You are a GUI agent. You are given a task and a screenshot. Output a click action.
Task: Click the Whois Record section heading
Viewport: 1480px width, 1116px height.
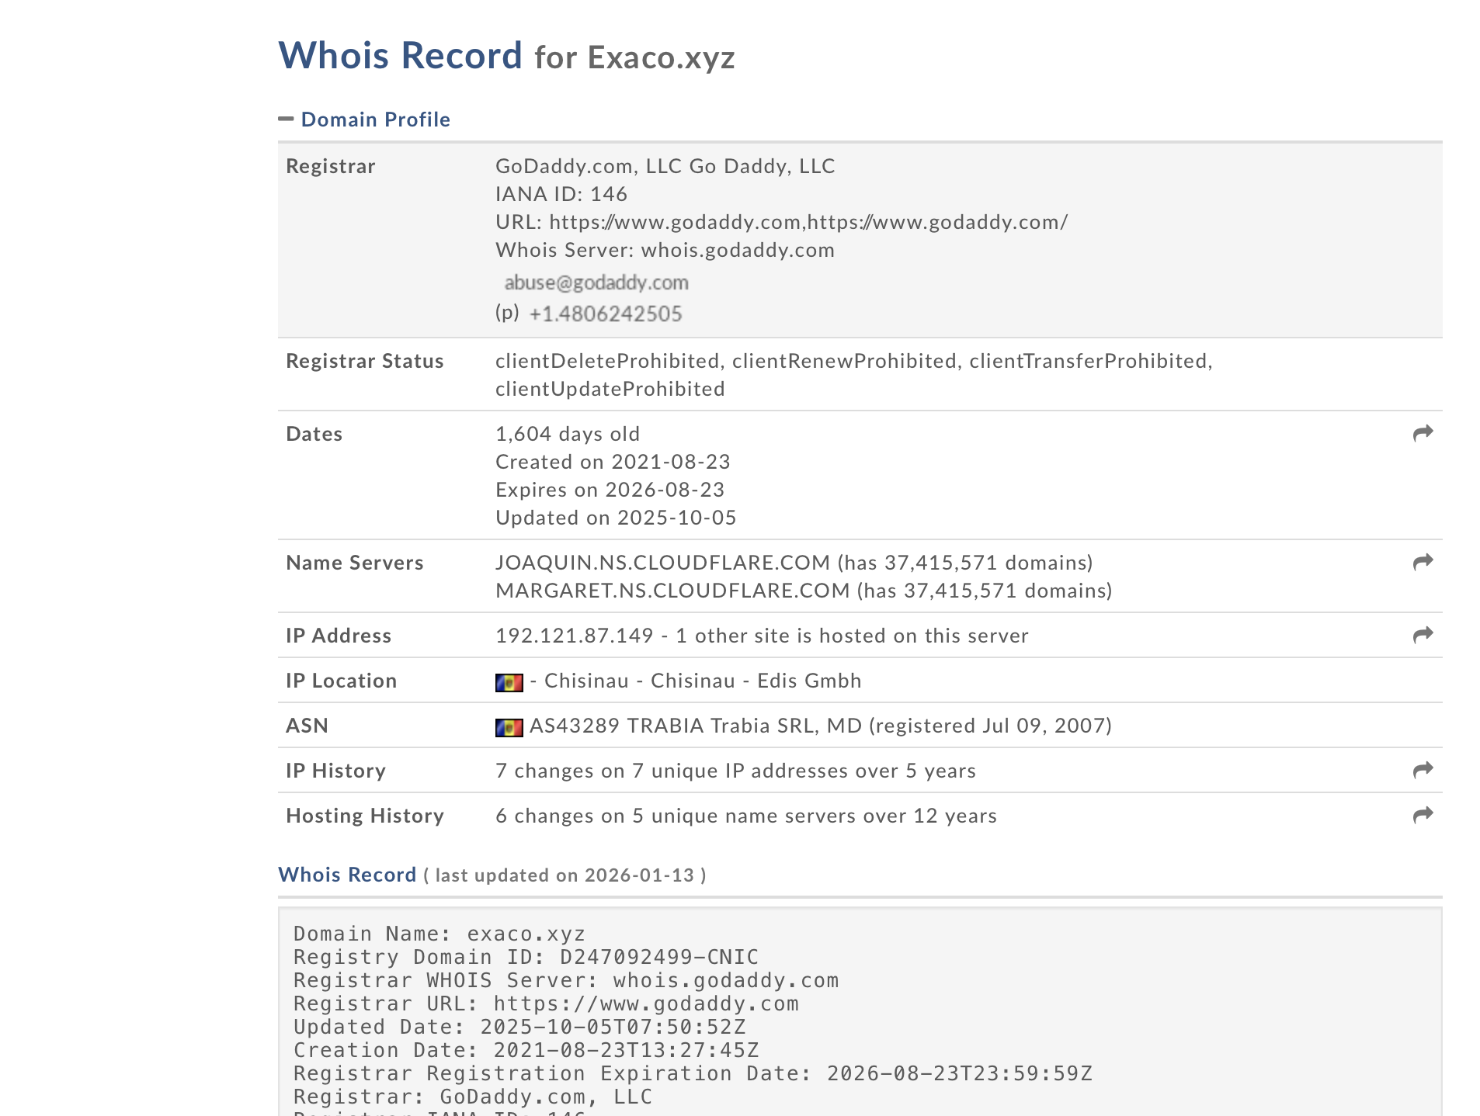347,875
